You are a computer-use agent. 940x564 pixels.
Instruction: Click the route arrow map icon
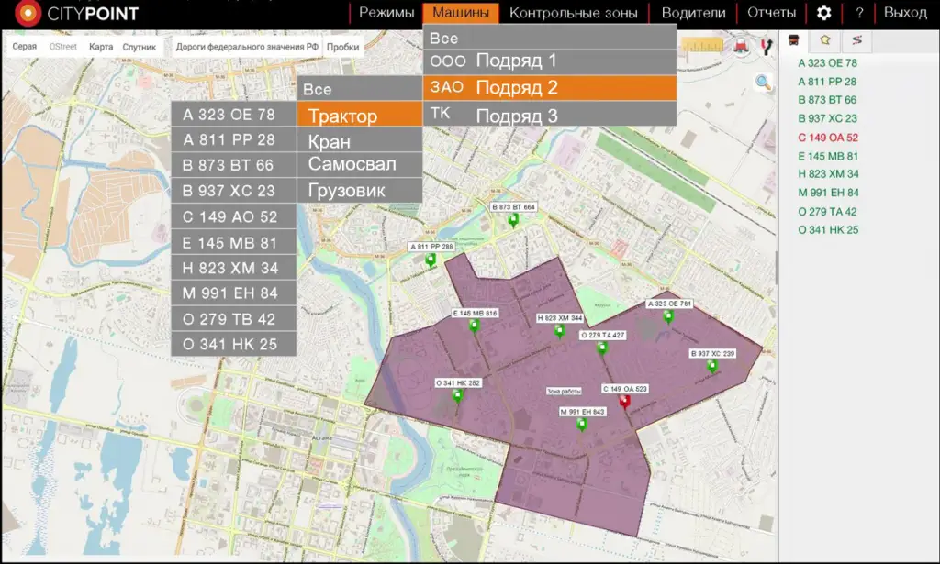tap(765, 46)
